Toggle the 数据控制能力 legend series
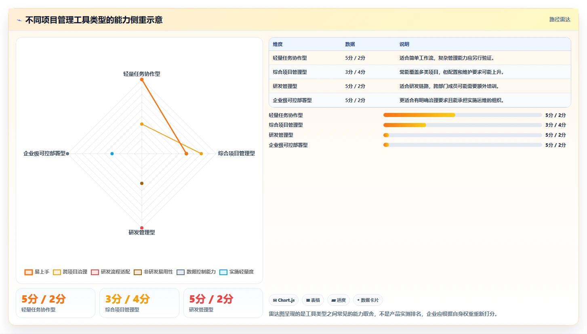Viewport: 587px width, 334px height. click(196, 272)
